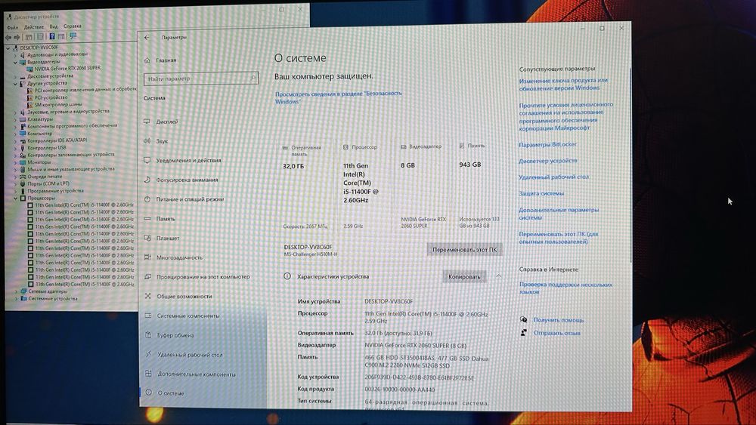Image resolution: width=756 pixels, height=425 pixels.
Task: Click Отправить отзыв feedback link
Action: (x=557, y=333)
